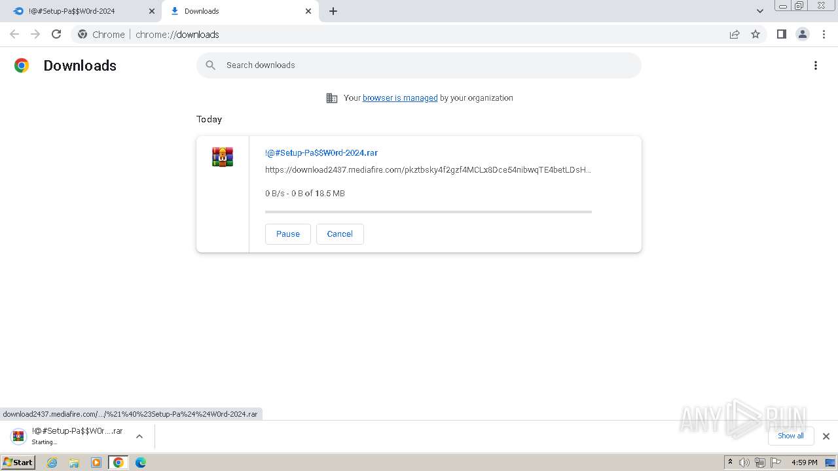Click the WinRAR file icon in download card
Image resolution: width=838 pixels, height=471 pixels.
(223, 157)
